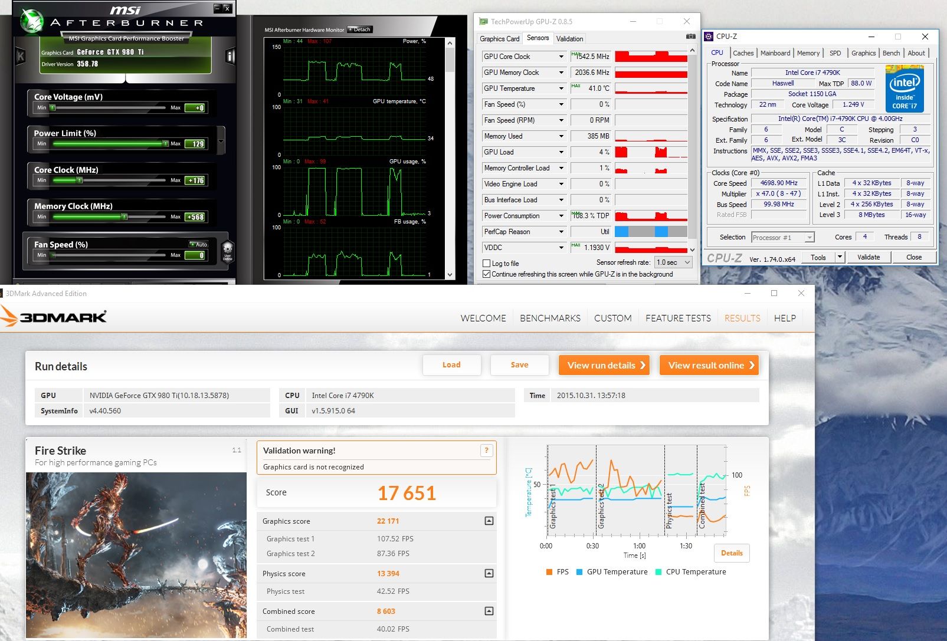Go to 3DMark FEATURE TESTS section
The width and height of the screenshot is (947, 641).
678,318
